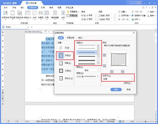Viewport: 158px width, 124px height.
Task: Expand the 页面颜色 dropdown arrow
Action: (79, 12)
